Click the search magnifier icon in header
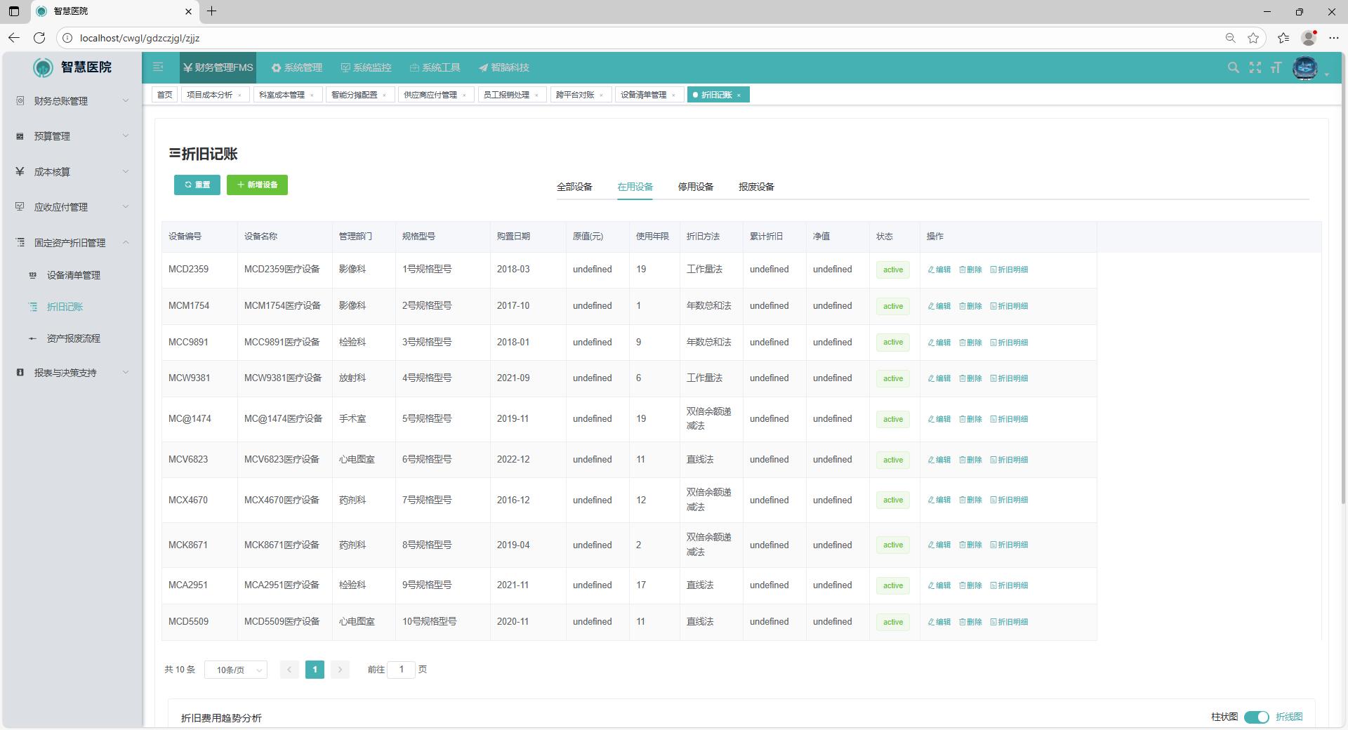 point(1233,67)
